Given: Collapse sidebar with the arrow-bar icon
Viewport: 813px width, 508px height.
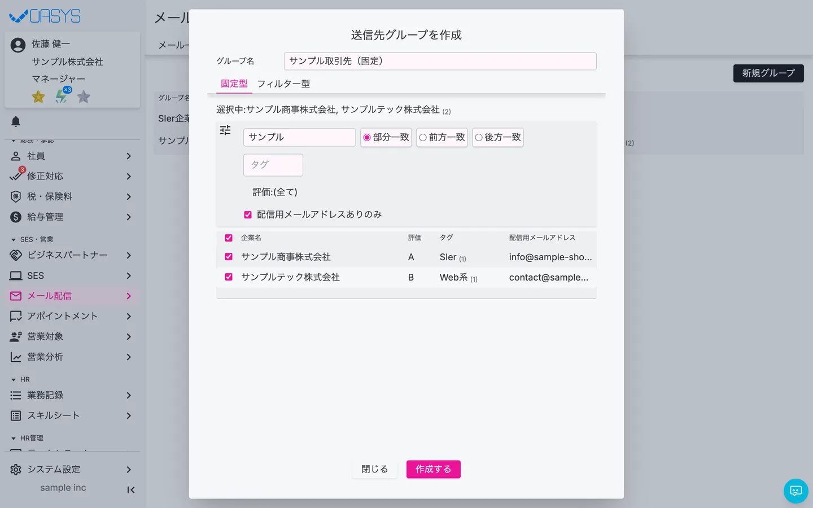Looking at the screenshot, I should (x=131, y=490).
